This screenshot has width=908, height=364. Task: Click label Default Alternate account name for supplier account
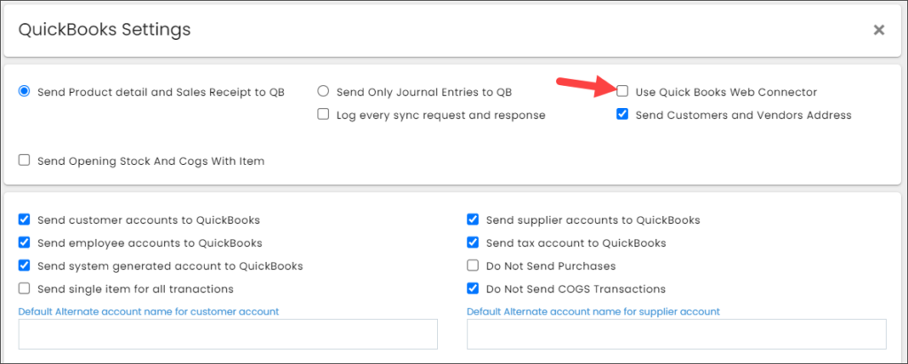[593, 312]
